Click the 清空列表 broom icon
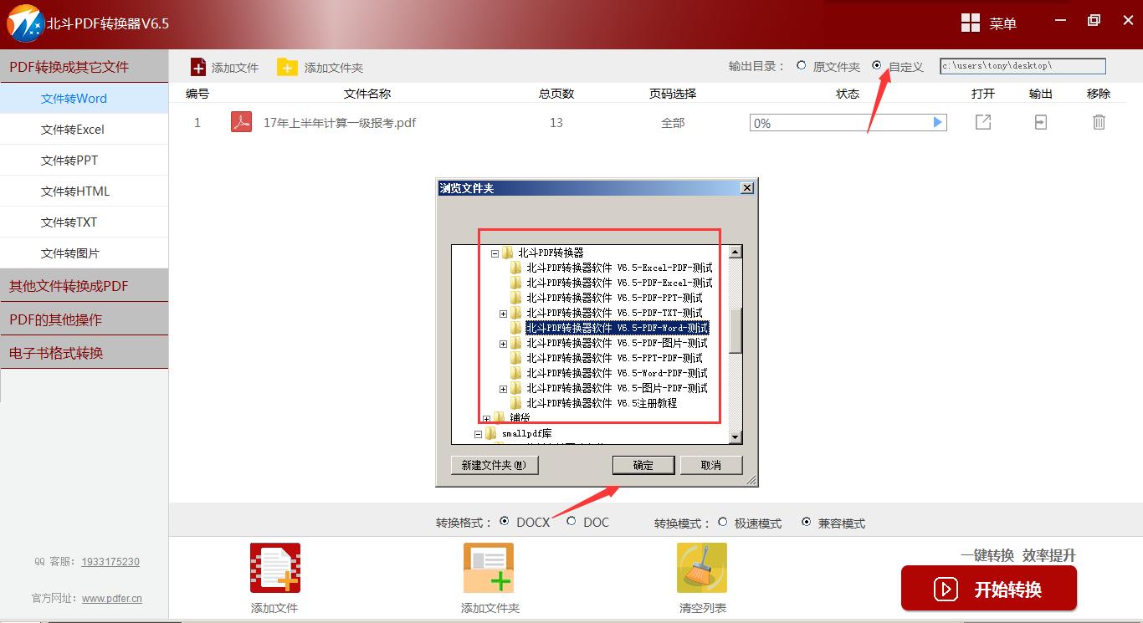 pos(701,567)
